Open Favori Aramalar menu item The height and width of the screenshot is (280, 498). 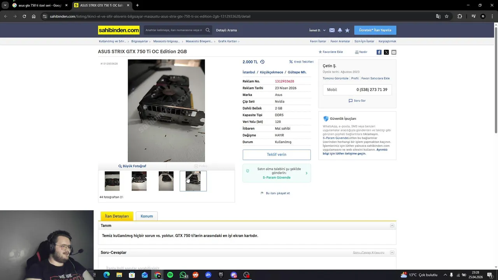click(340, 41)
